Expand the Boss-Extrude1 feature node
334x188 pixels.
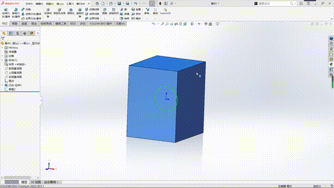[x=2, y=85]
